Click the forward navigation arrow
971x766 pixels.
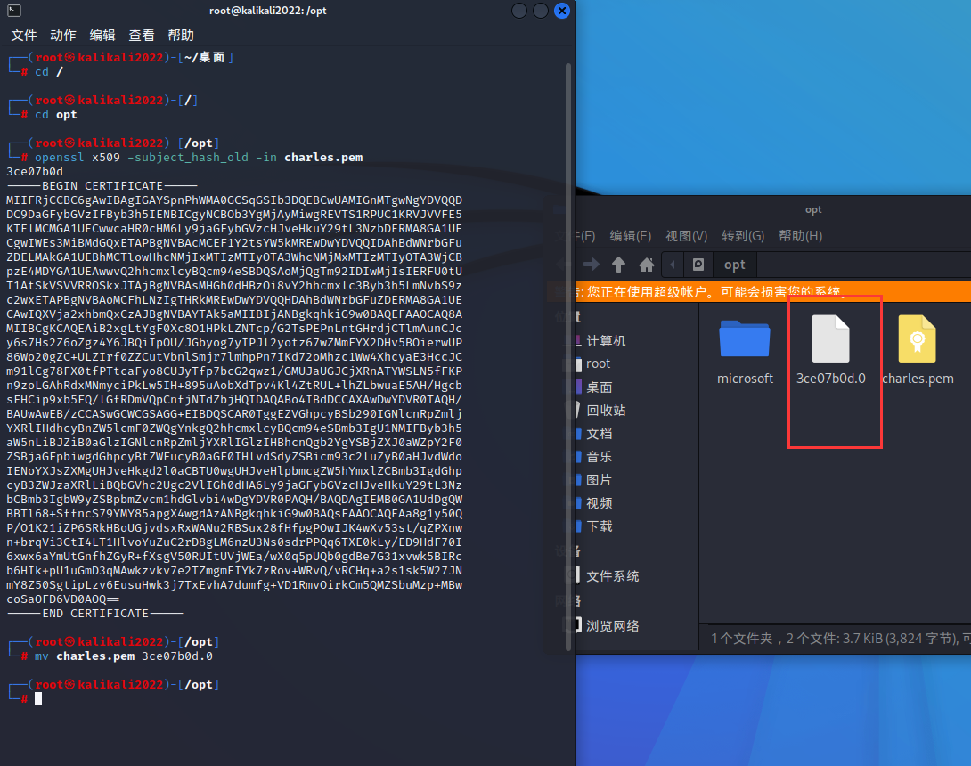pyautogui.click(x=592, y=265)
